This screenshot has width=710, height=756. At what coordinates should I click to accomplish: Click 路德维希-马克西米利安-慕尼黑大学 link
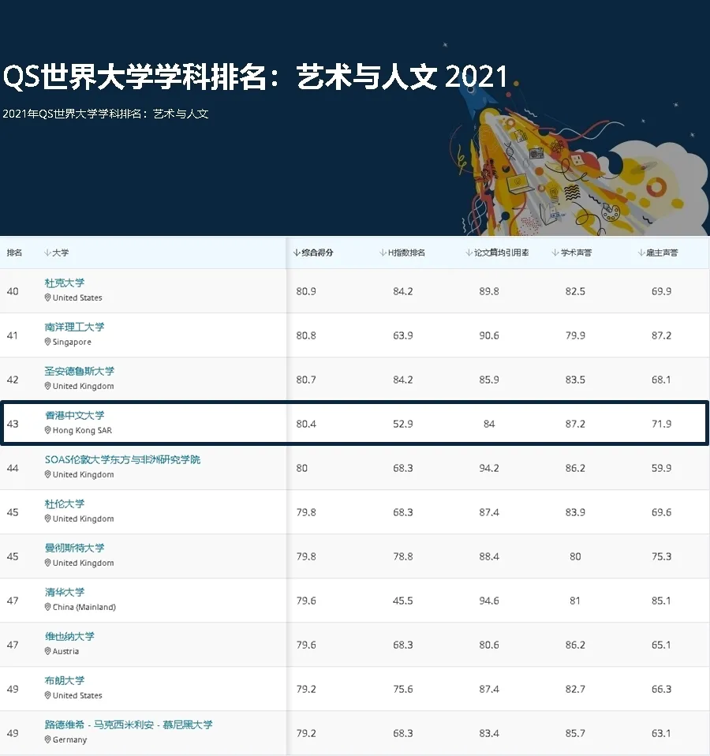[x=129, y=725]
